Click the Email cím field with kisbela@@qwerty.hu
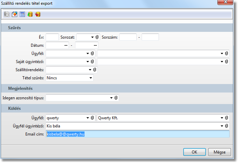The image size is (238, 163). (138, 134)
